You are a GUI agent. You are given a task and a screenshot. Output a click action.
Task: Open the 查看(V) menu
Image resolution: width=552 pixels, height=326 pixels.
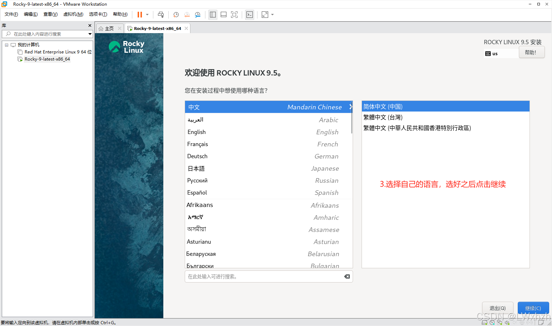coord(50,14)
